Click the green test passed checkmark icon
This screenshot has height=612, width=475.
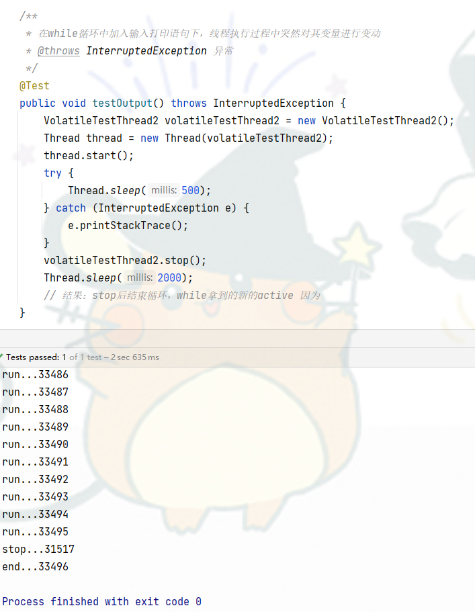click(1, 356)
